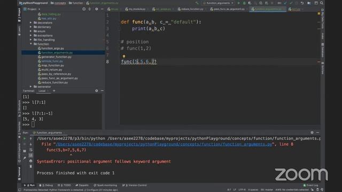Viewport: 342px width, 192px height.
Task: Add a new terminal session with plus
Action: [x=54, y=91]
